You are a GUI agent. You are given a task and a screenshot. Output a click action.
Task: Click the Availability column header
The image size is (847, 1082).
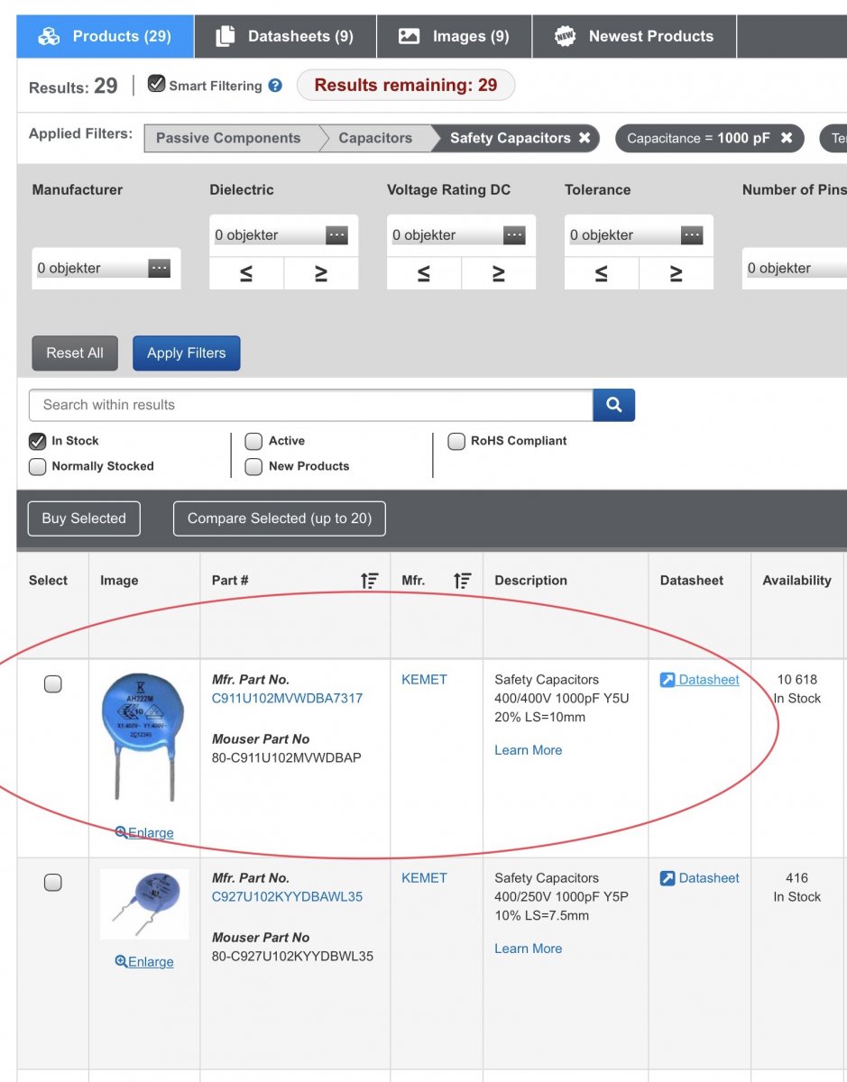click(797, 581)
